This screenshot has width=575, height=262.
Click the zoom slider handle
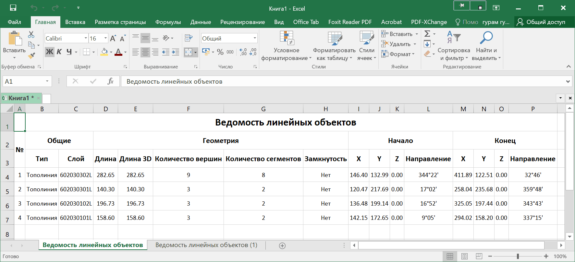[x=518, y=256]
